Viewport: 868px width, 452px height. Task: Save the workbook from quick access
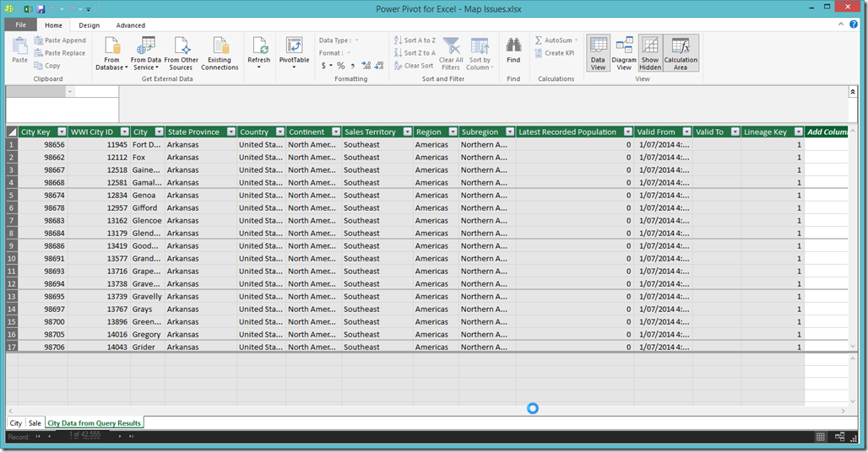[41, 8]
